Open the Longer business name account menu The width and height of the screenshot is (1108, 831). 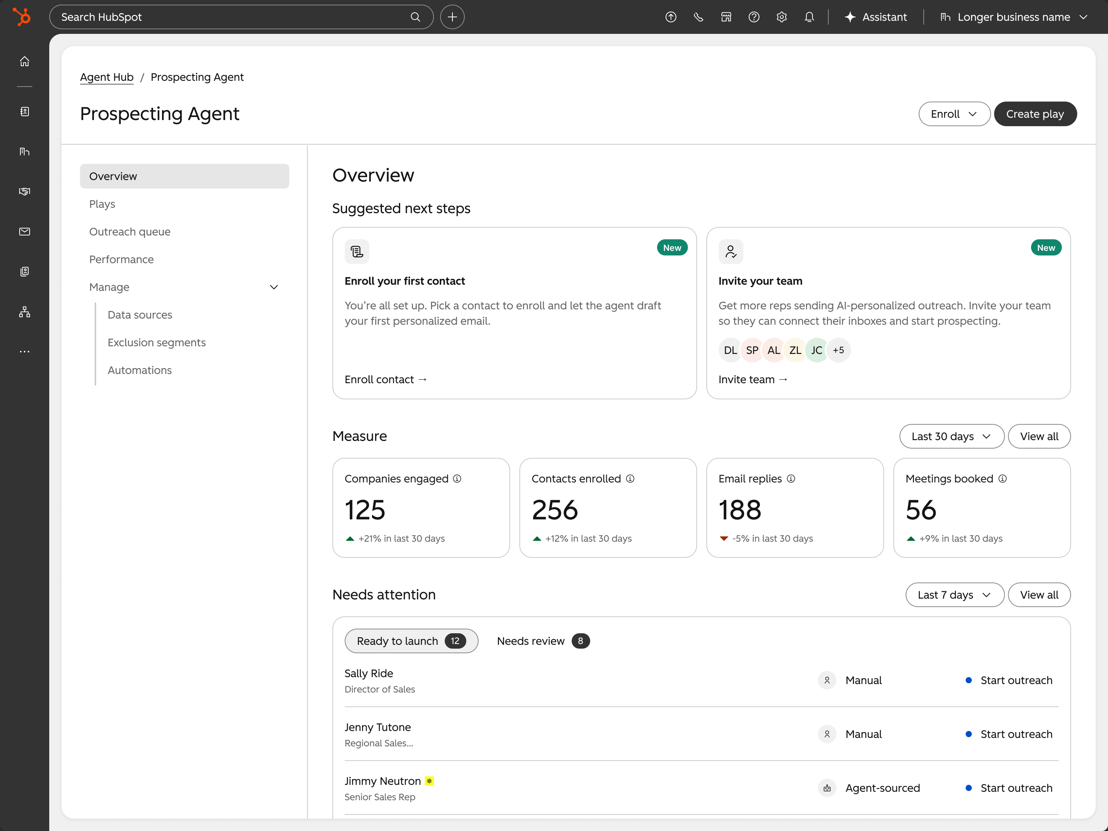[x=1014, y=17]
